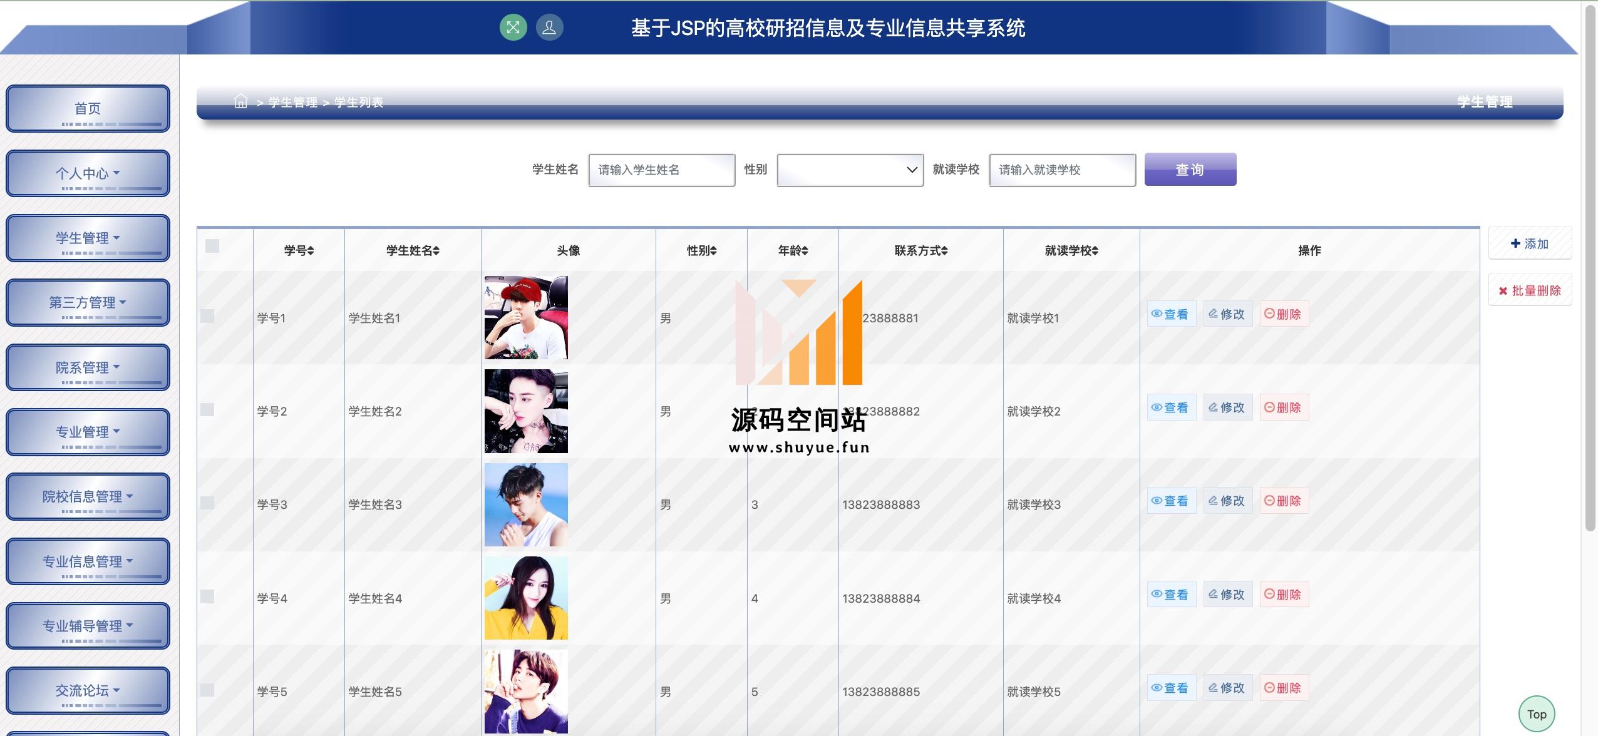
Task: Edit the 学号1 student record
Action: point(1227,314)
